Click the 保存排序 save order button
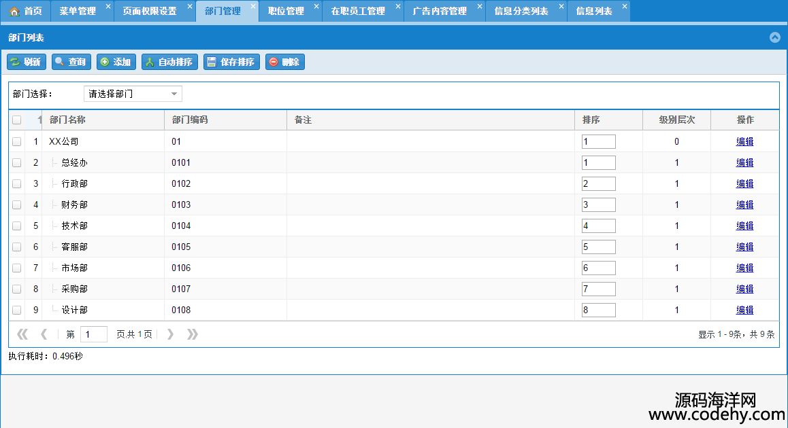 coord(231,62)
